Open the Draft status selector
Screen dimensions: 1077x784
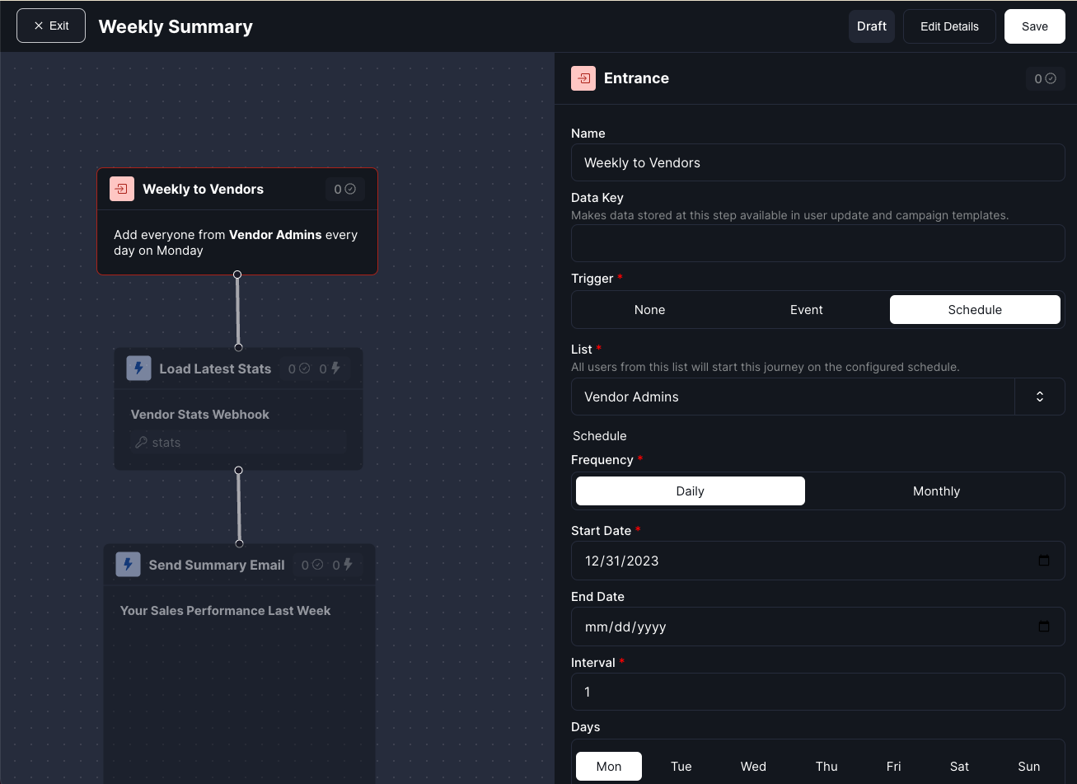pos(871,26)
